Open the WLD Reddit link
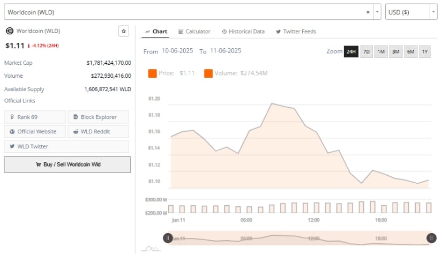This screenshot has width=442, height=254. tap(99, 132)
